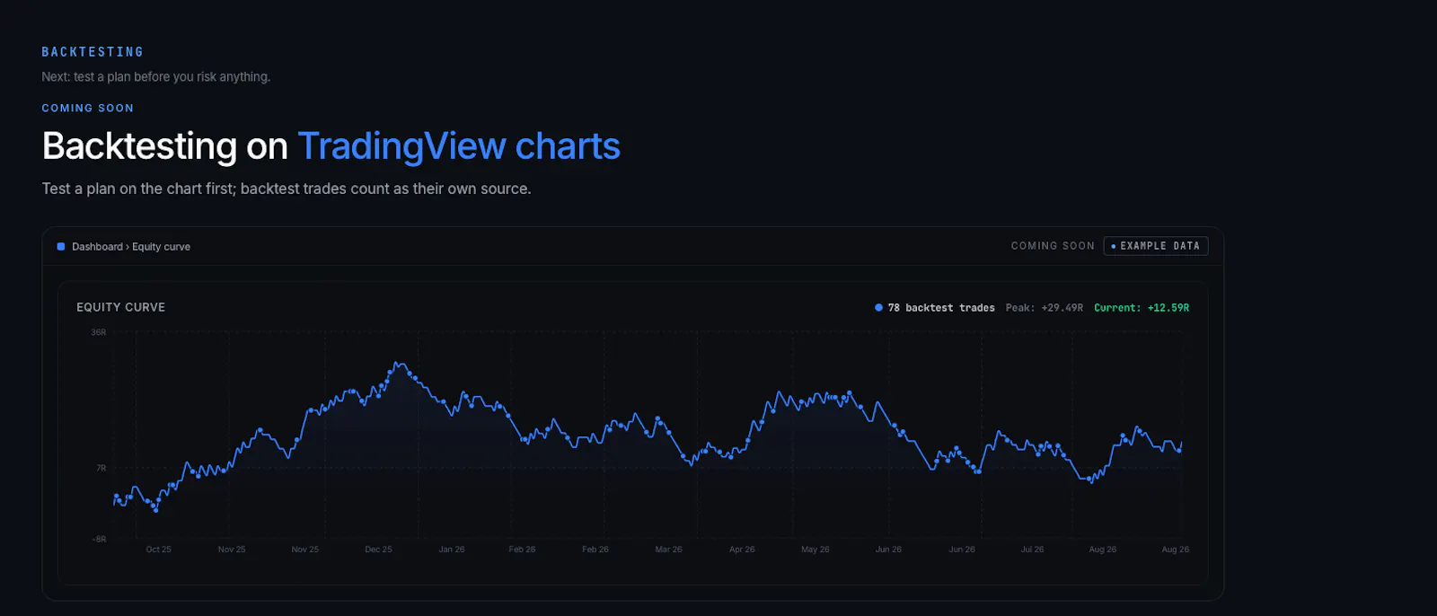Image resolution: width=1437 pixels, height=616 pixels.
Task: Click the blue COMING SOON label under BACKTESTING
Action: (x=87, y=108)
